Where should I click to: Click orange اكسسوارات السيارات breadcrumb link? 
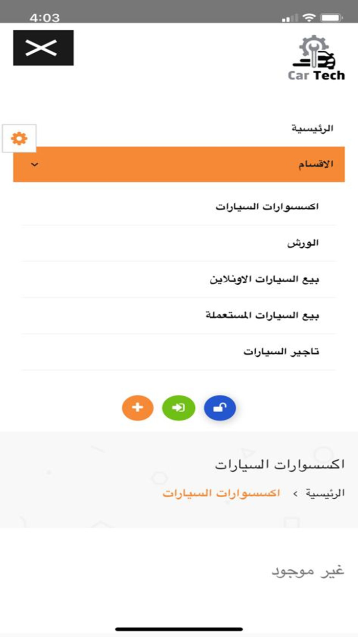[x=221, y=493]
